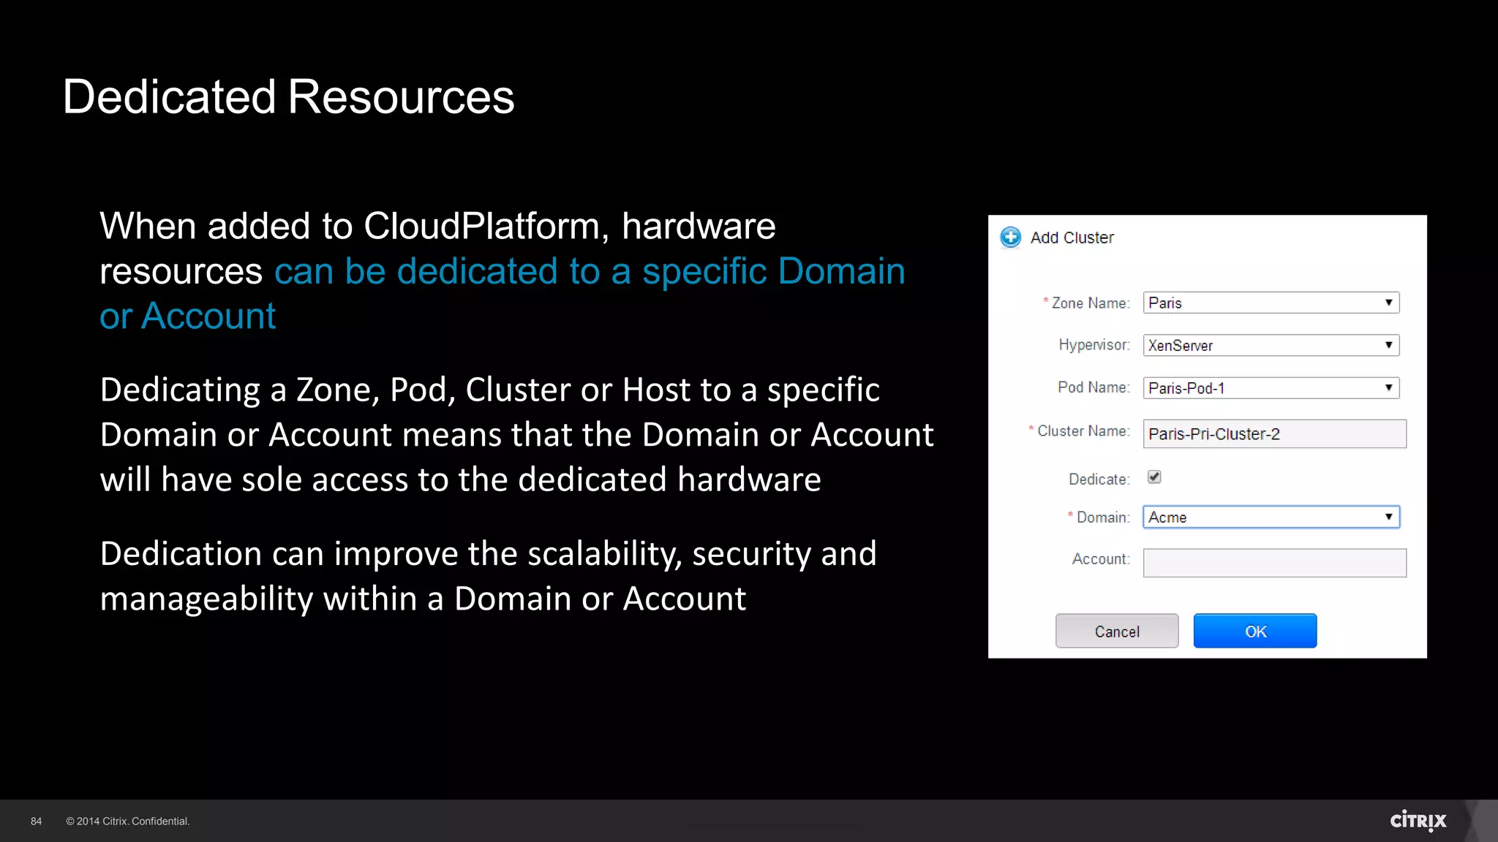This screenshot has width=1498, height=842.
Task: Open the Pod Name dropdown Paris-Pod-1
Action: 1271,387
